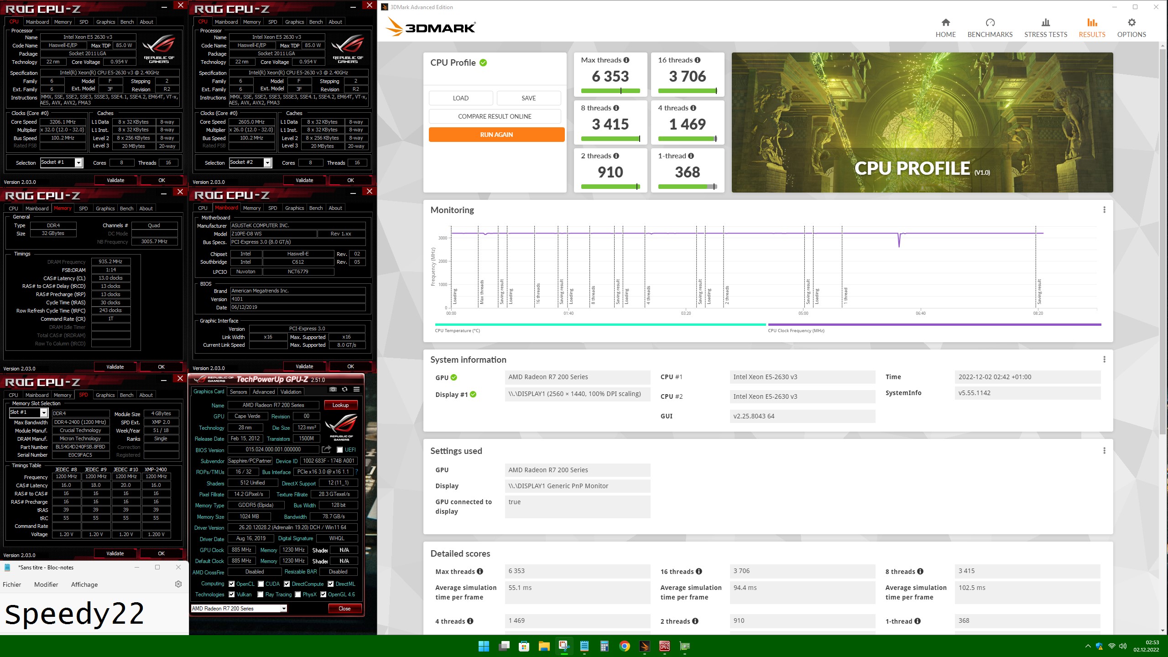The height and width of the screenshot is (657, 1168).
Task: Open Settings used panel options menu
Action: (1104, 451)
